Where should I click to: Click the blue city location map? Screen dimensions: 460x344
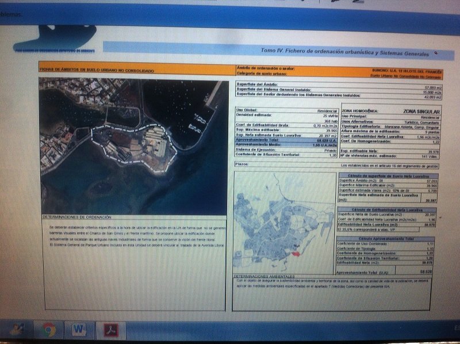click(x=285, y=223)
